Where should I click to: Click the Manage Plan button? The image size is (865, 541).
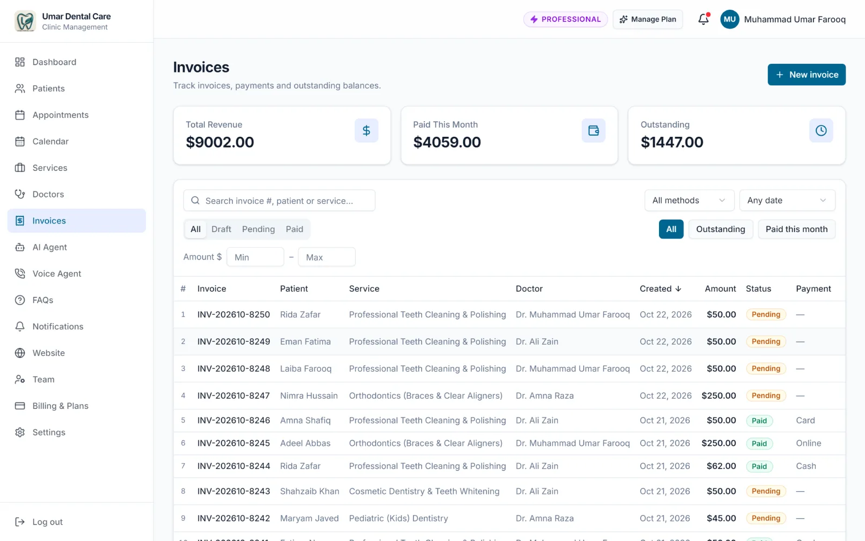(x=648, y=19)
